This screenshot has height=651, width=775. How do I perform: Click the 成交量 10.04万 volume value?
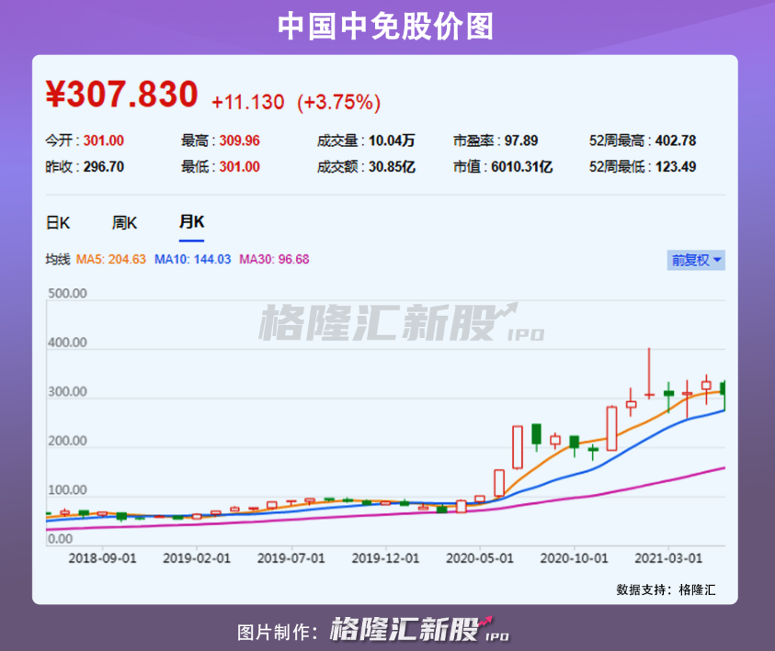tap(366, 140)
